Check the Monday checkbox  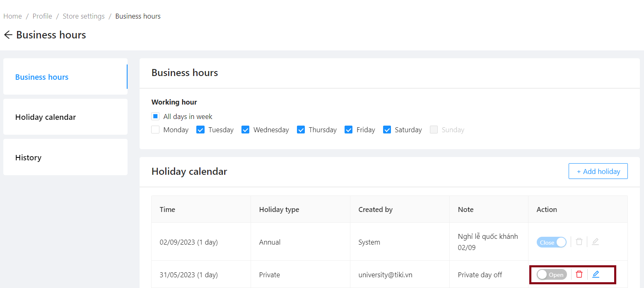[x=155, y=130]
